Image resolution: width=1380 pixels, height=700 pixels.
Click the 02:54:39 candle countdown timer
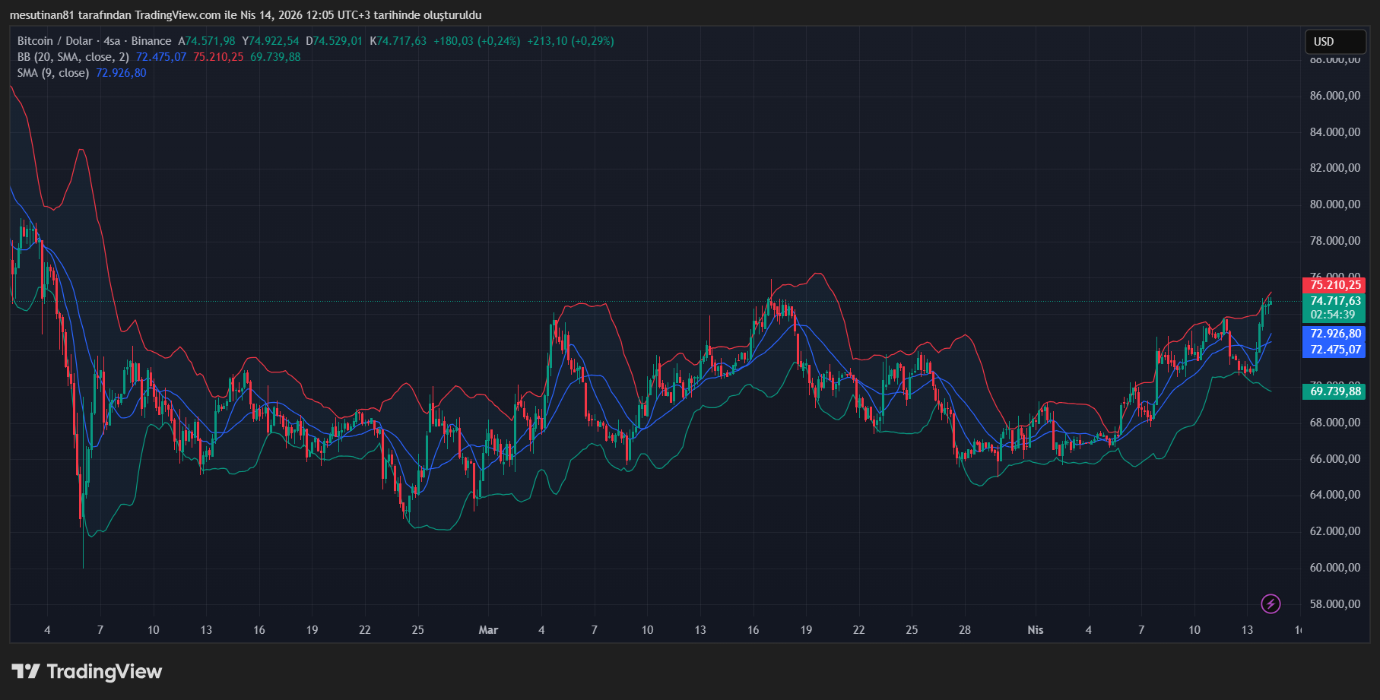(1332, 315)
